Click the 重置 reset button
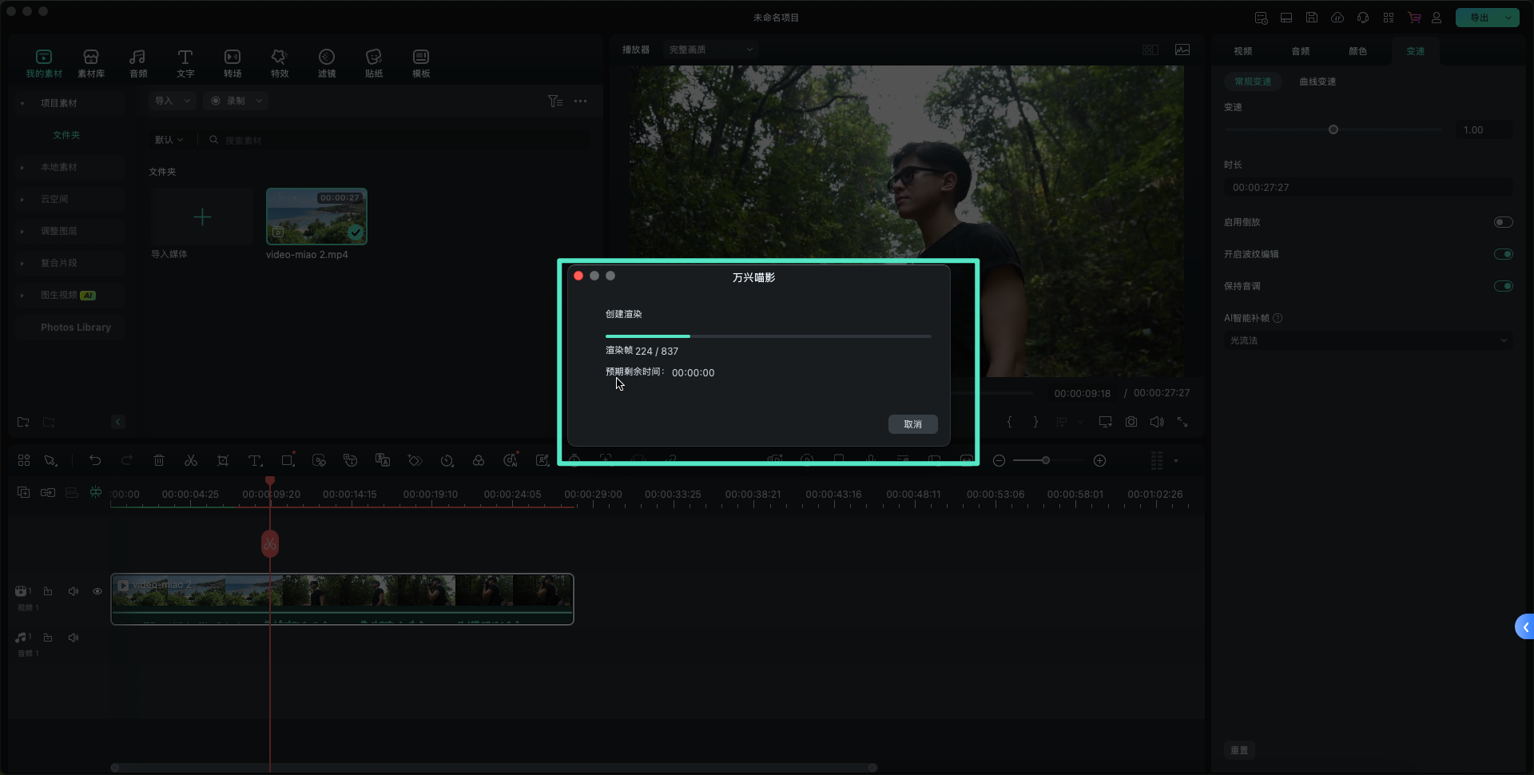The image size is (1534, 775). 1239,750
